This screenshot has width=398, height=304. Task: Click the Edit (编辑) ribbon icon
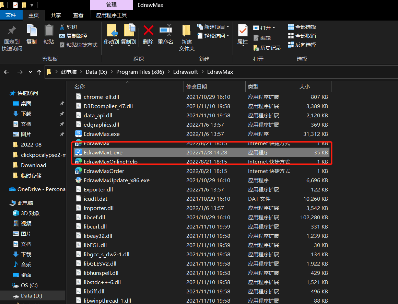[256, 38]
